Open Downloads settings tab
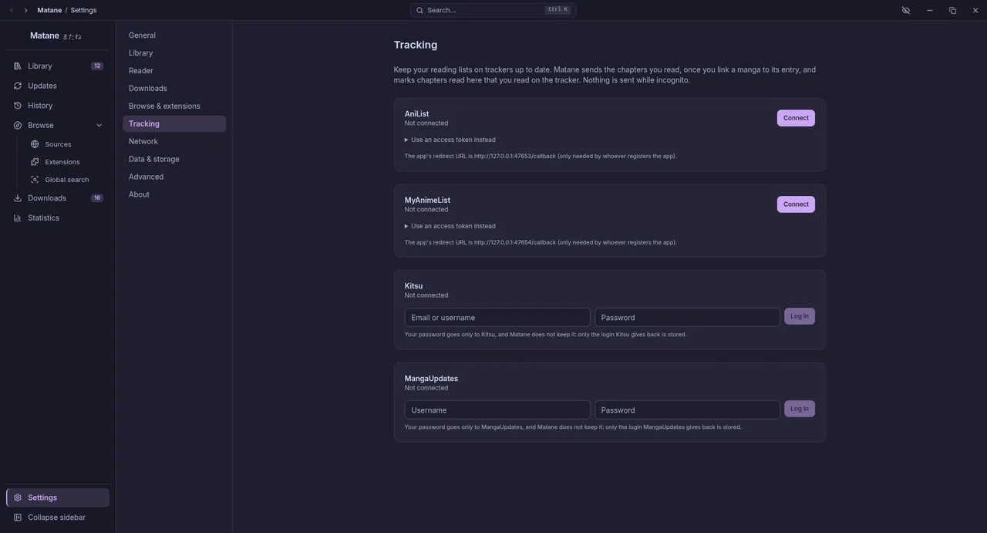The height and width of the screenshot is (533, 987). click(x=174, y=89)
